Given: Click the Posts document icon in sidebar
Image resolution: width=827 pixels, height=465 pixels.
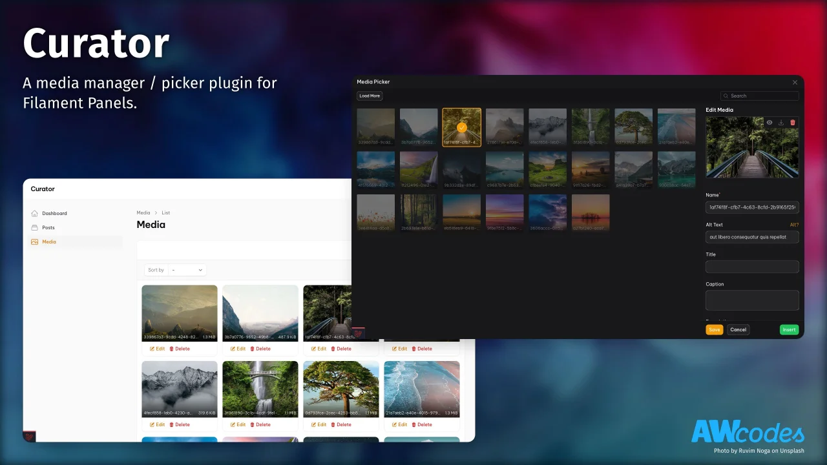Looking at the screenshot, I should 36,227.
